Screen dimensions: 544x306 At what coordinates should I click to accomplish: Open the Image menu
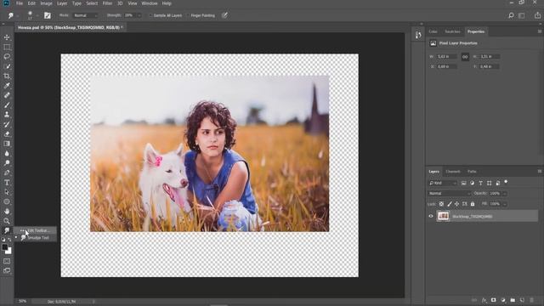(46, 3)
